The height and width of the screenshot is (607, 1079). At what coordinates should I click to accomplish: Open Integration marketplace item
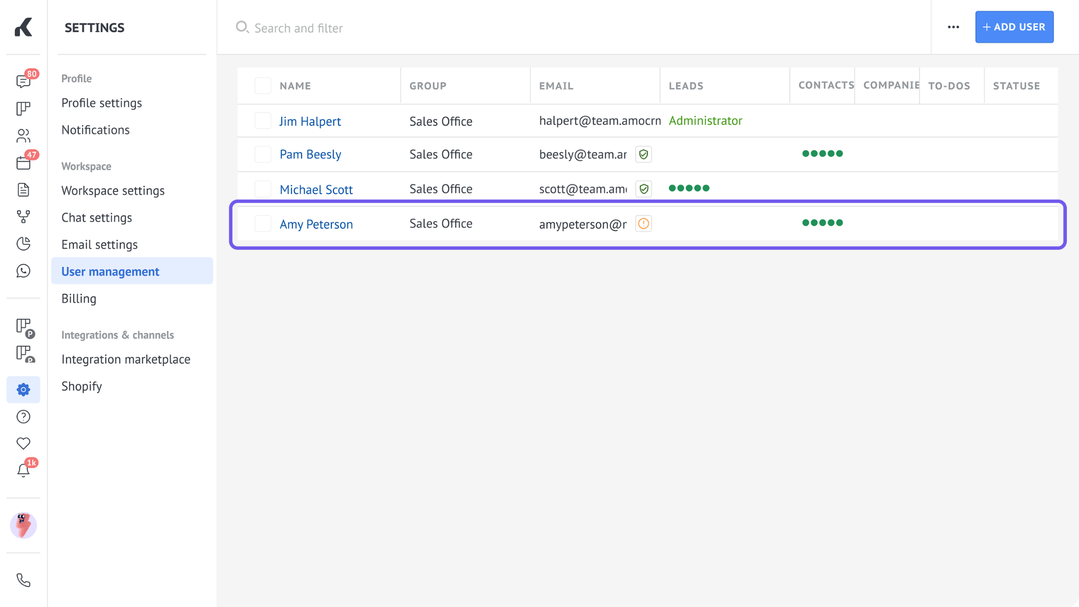(x=126, y=359)
